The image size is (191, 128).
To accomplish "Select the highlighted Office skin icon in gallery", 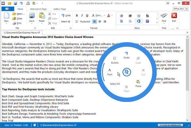I will point(139,21).
